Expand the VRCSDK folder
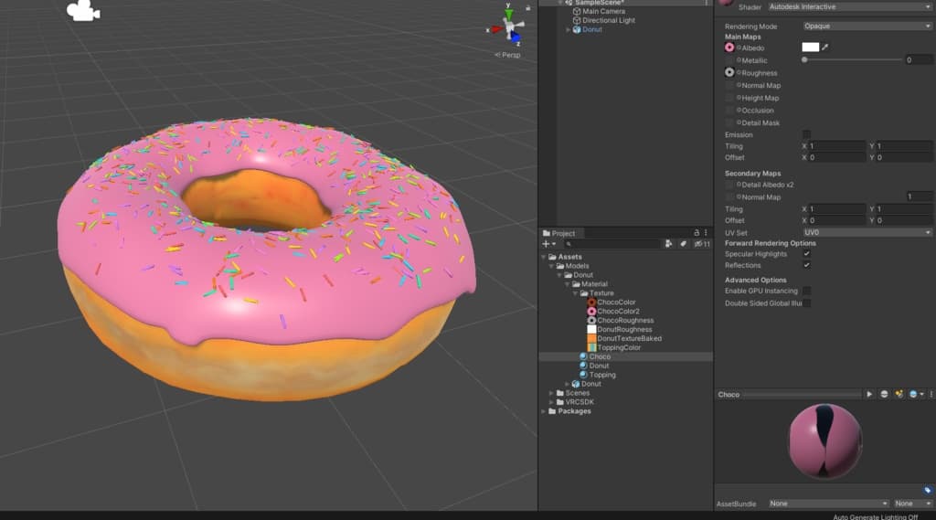This screenshot has height=520, width=936. 551,402
